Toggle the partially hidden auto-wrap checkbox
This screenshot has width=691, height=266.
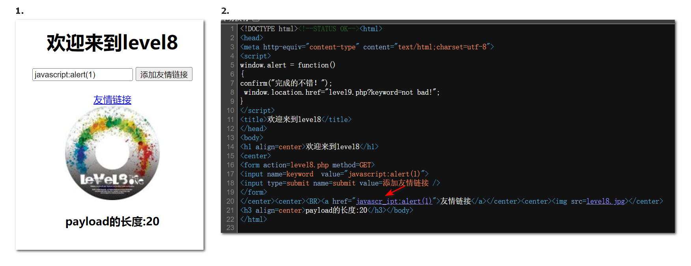click(256, 19)
